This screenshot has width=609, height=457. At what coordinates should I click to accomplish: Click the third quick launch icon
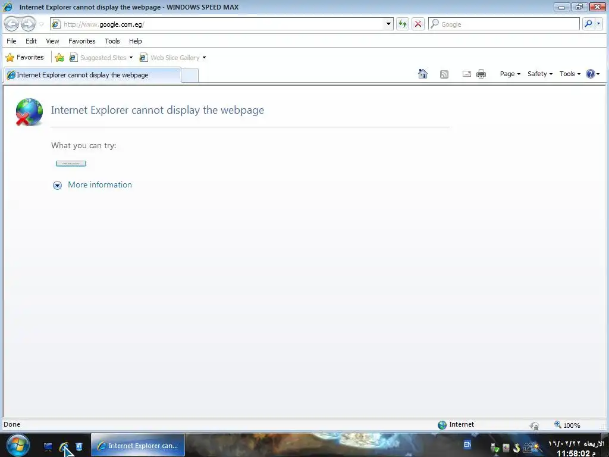(79, 446)
